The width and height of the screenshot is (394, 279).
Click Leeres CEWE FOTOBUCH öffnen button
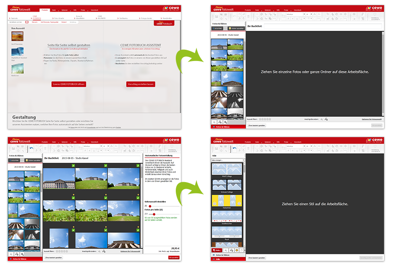point(69,84)
